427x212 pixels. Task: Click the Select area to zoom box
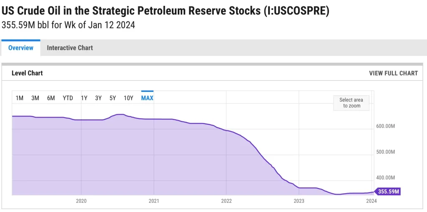351,103
